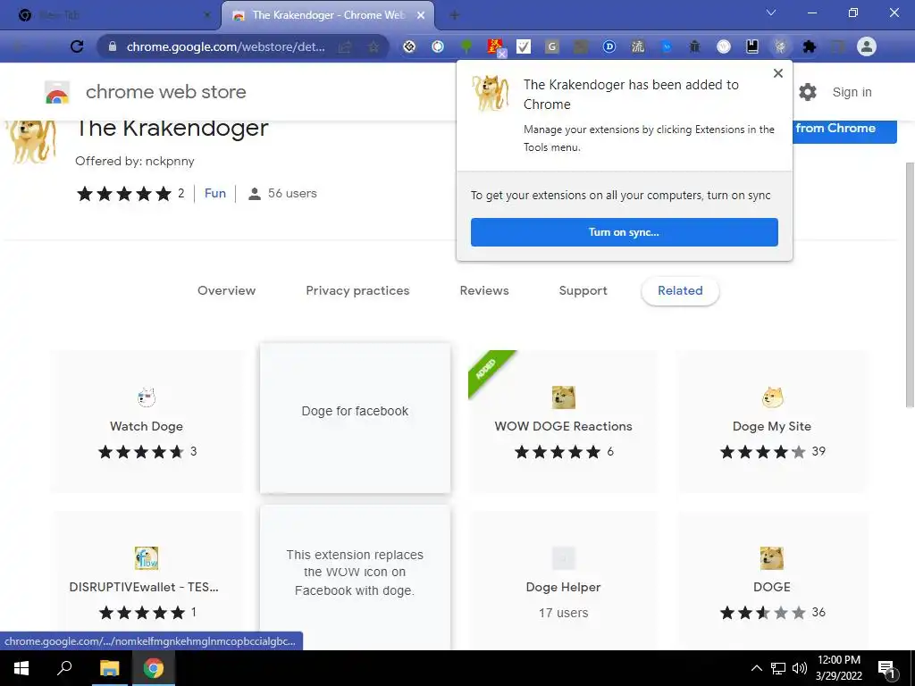Screen dimensions: 915x686
Task: Open a new tab with plus button
Action: point(455,15)
